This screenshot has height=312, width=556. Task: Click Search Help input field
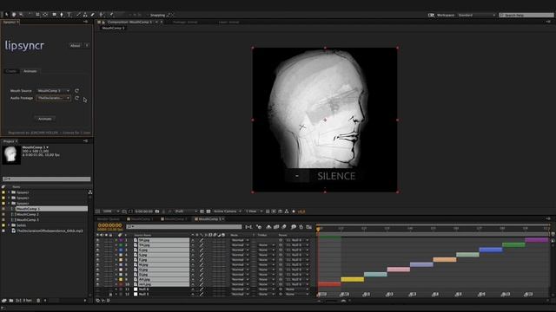pyautogui.click(x=526, y=15)
